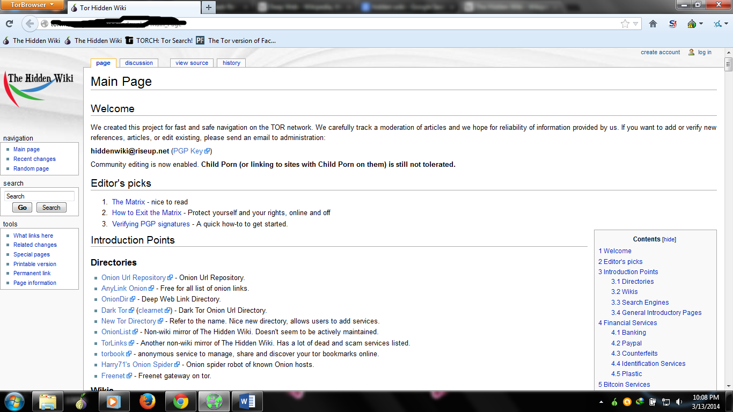733x412 pixels.
Task: Open a new browser tab
Action: 209,8
